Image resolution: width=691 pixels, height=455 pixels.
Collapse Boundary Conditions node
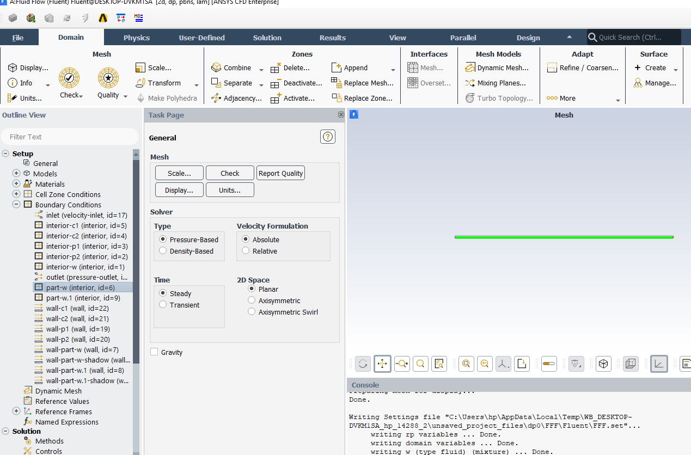point(16,205)
